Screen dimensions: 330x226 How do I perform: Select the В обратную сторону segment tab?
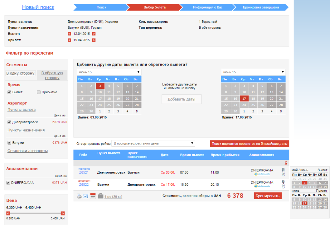pos(52,75)
